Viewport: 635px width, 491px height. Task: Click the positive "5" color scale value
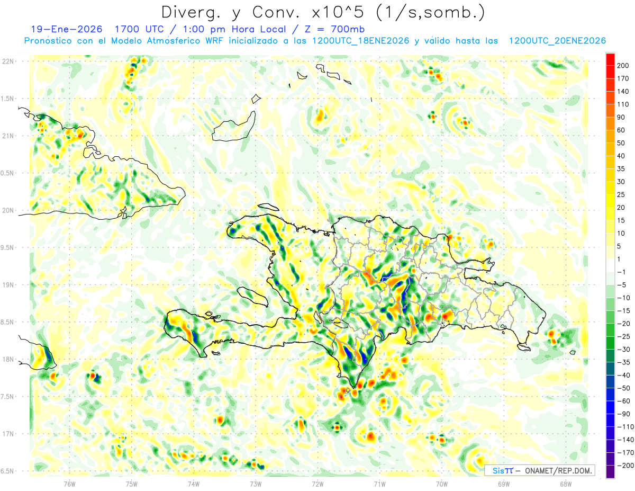tap(619, 246)
